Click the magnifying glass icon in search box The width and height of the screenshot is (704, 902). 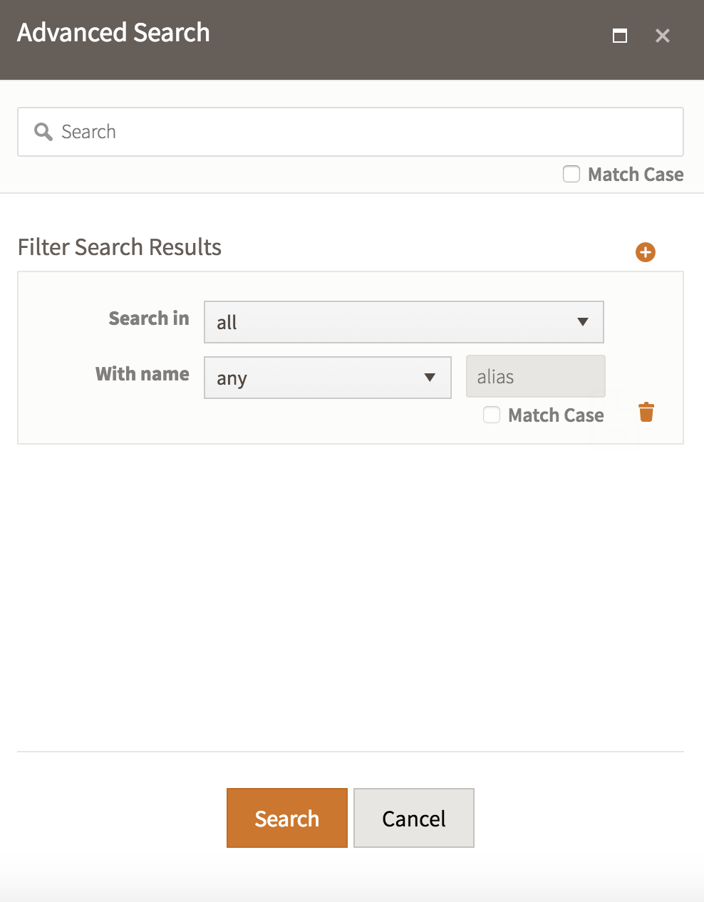coord(43,132)
